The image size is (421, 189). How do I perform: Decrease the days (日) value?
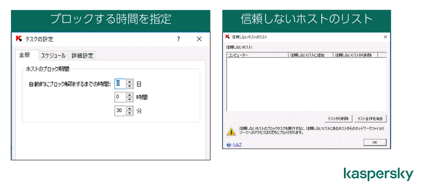pos(130,86)
